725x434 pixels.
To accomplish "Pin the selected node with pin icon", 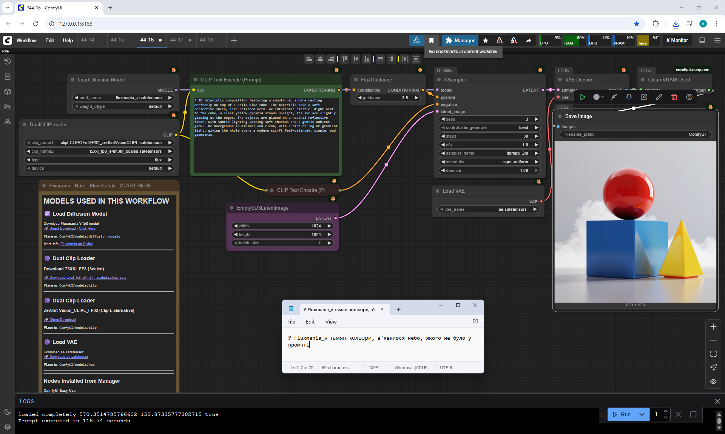I will 629,97.
